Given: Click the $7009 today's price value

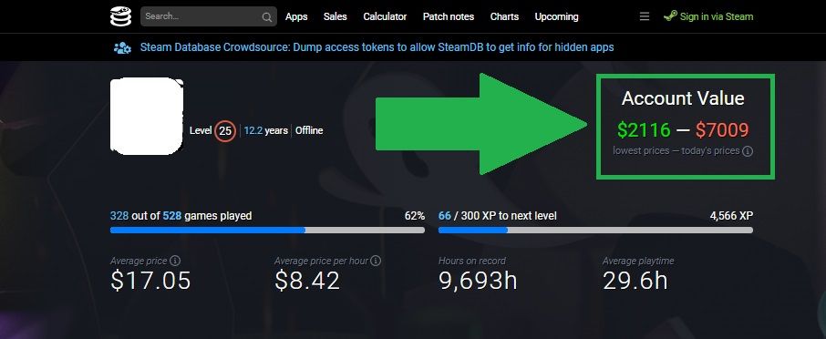Looking at the screenshot, I should 722,130.
